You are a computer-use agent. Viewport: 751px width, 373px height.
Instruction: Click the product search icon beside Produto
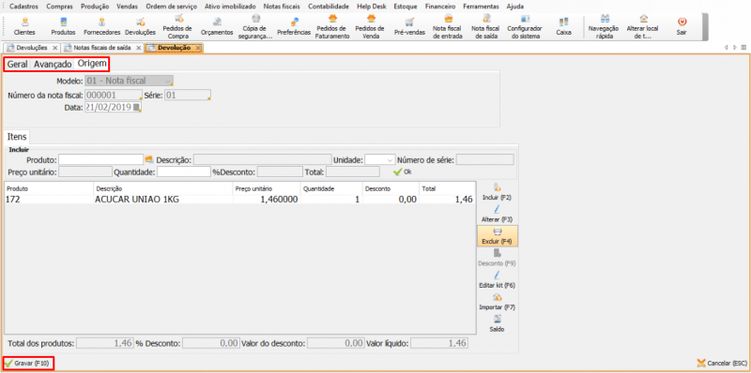click(149, 158)
